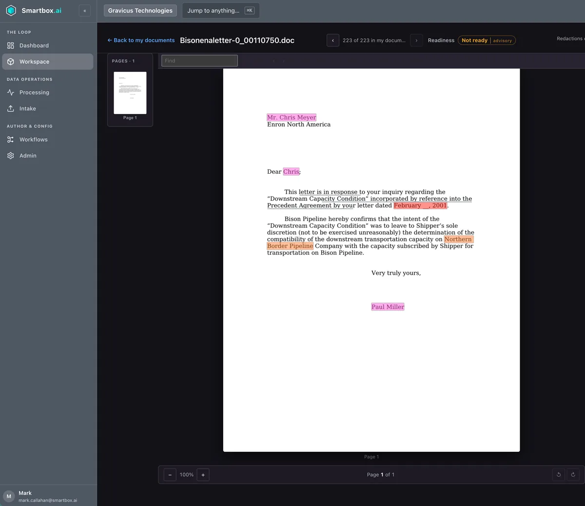Open the Workflows page

pyautogui.click(x=48, y=140)
